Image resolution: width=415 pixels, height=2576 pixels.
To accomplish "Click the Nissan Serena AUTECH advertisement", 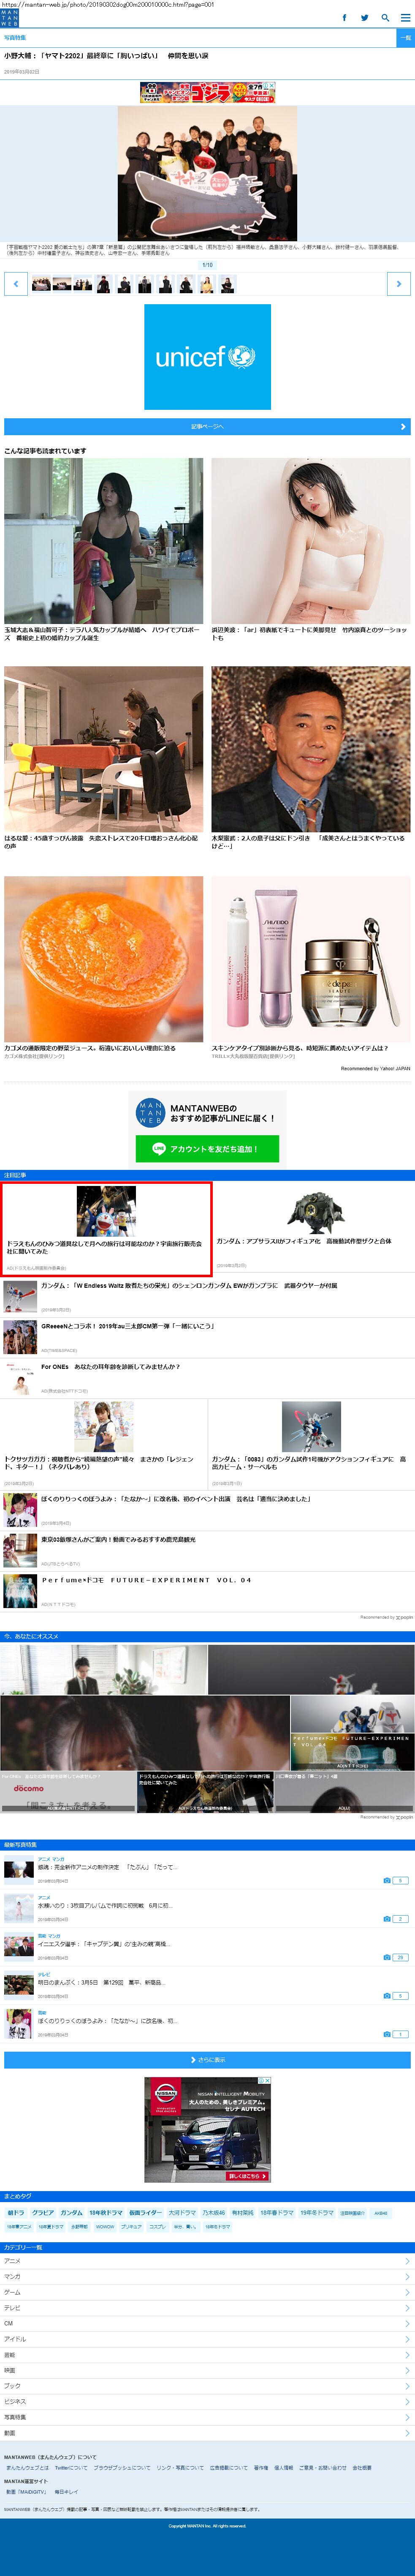I will click(207, 2130).
